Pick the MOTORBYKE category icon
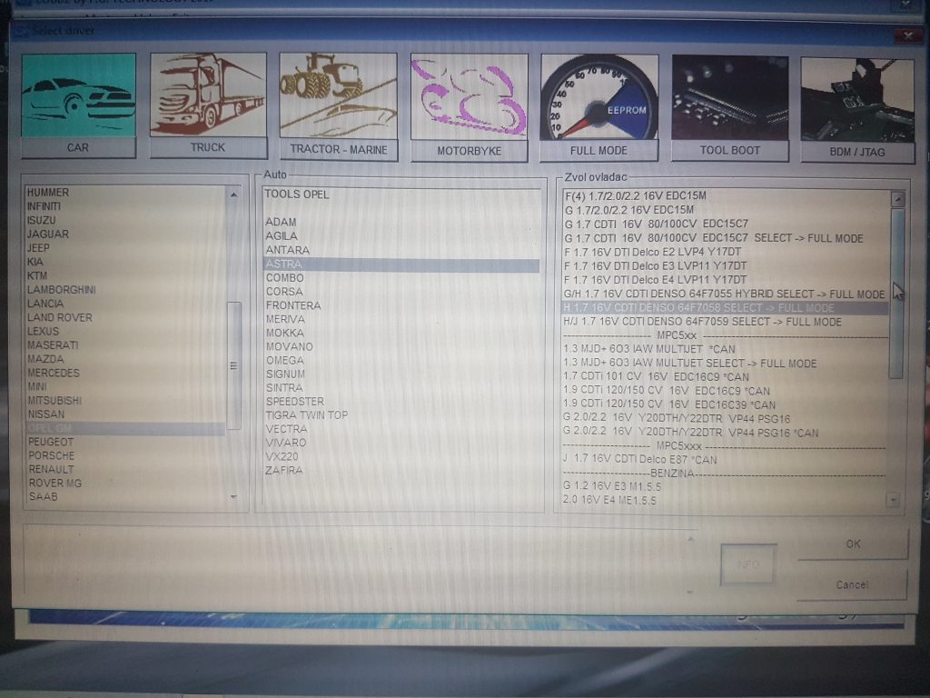The height and width of the screenshot is (698, 930). 470,96
